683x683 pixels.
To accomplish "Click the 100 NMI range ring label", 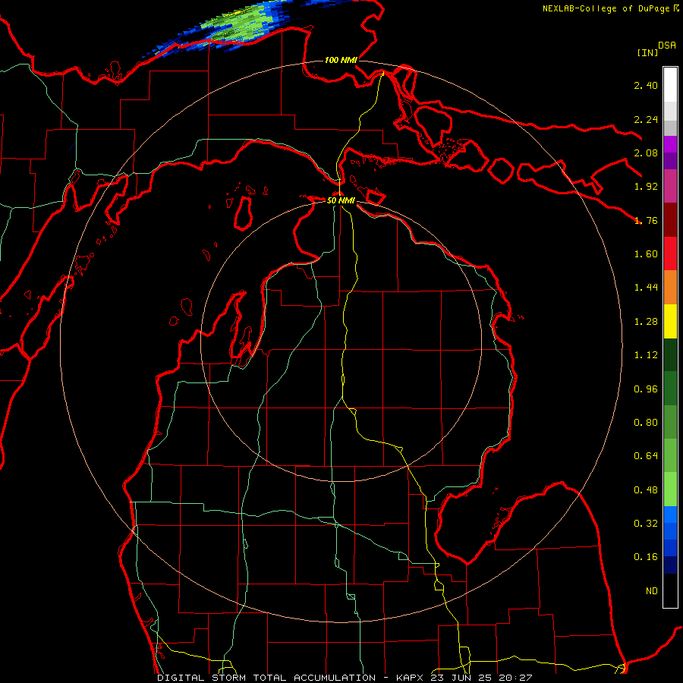I will 341,60.
